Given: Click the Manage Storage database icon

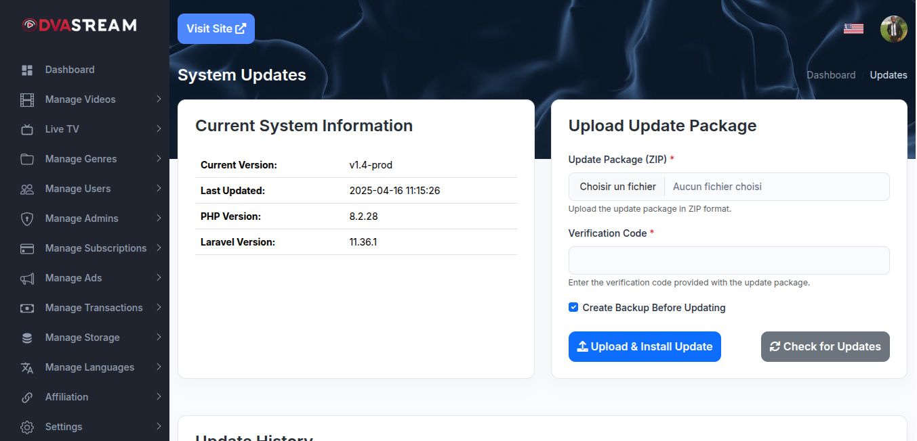Looking at the screenshot, I should coord(27,338).
